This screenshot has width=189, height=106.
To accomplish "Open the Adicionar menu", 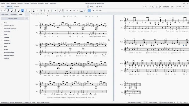I will pyautogui.click(x=20, y=3).
